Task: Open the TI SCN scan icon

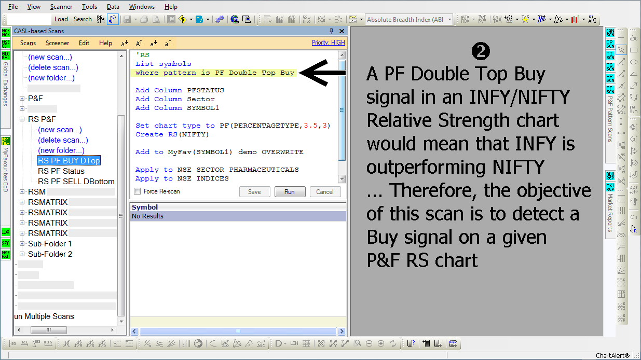Action: tap(610, 55)
